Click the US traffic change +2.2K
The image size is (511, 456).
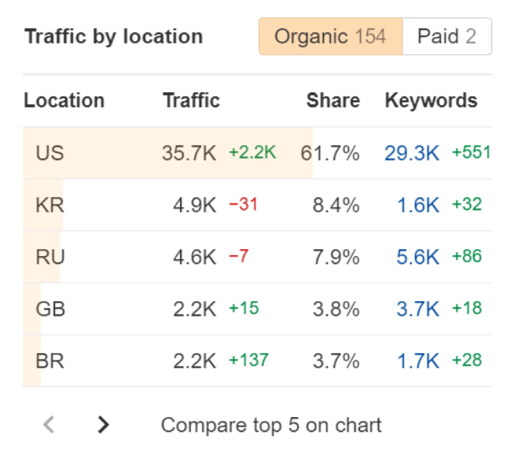coord(252,153)
